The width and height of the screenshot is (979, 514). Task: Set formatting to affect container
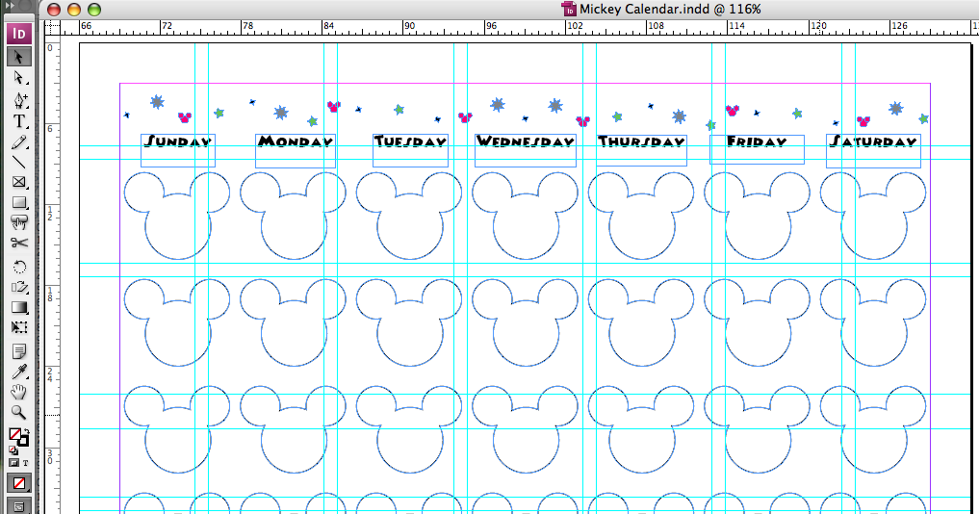pos(13,463)
